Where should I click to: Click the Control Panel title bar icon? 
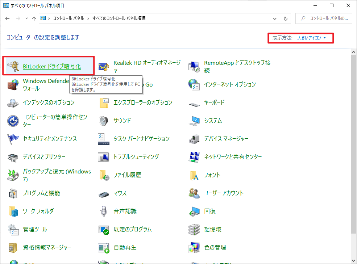pos(6,5)
